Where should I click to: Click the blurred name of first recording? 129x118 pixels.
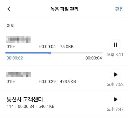(18, 39)
